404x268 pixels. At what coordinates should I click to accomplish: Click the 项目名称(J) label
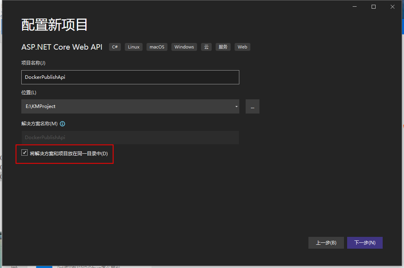coord(33,63)
